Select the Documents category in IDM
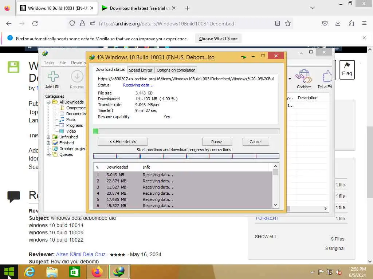Viewport: 373px width, 279px height. pos(76,114)
